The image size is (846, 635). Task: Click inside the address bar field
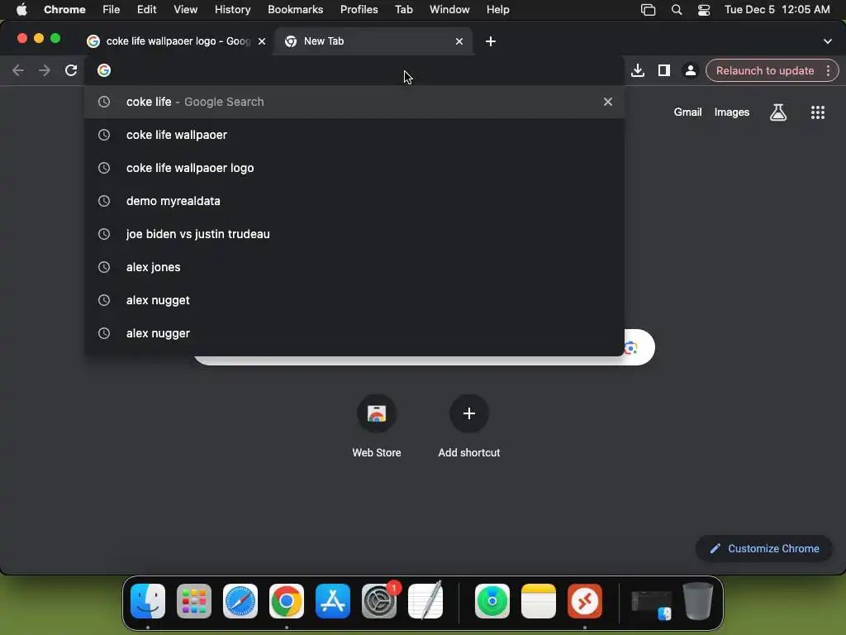tap(354, 70)
